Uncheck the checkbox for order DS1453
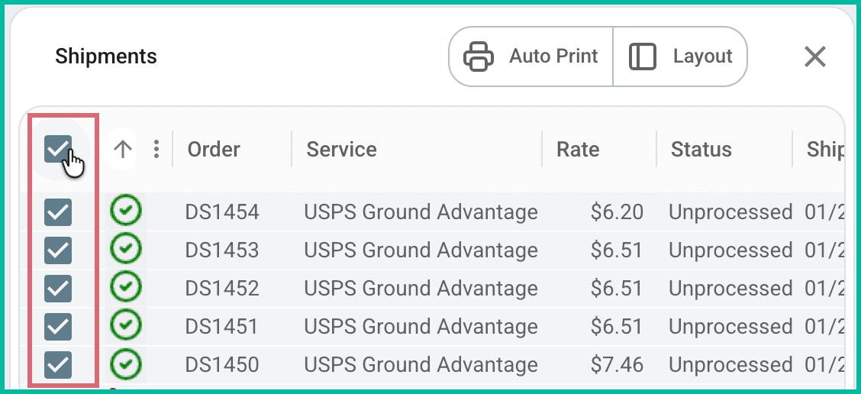 pos(59,250)
